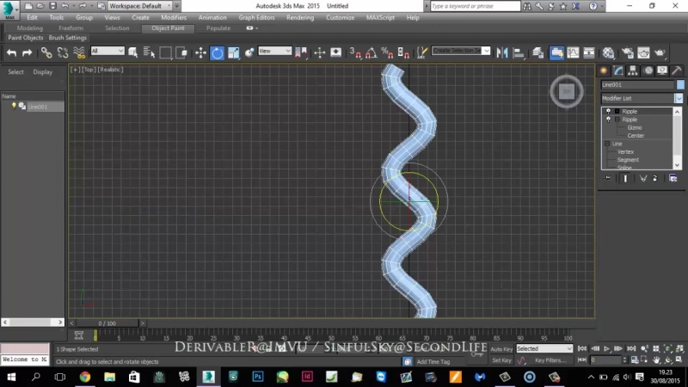Open the Hierarchy command panel tab
The height and width of the screenshot is (387, 688).
click(x=633, y=71)
